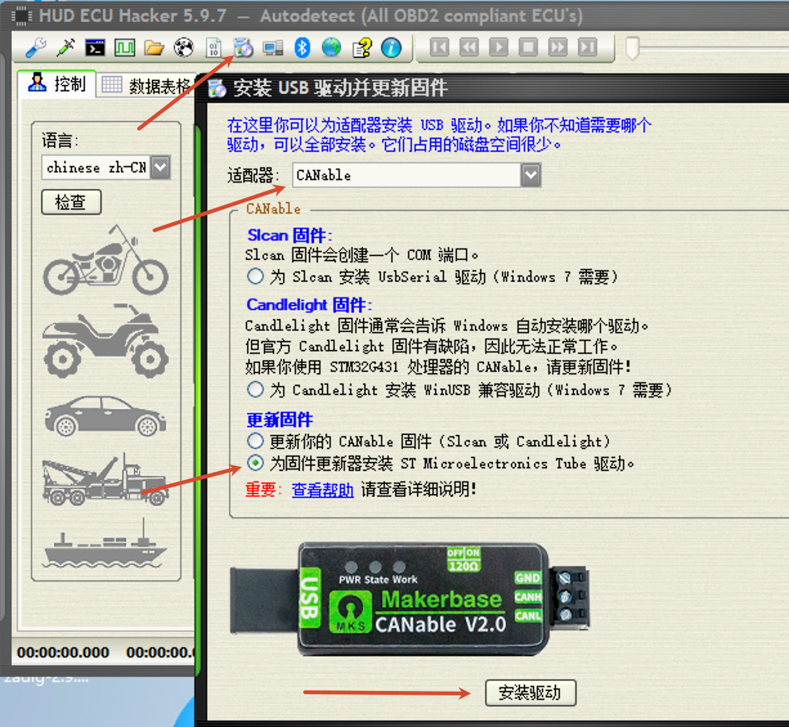
Task: Click the open folder toolbar icon
Action: [154, 47]
